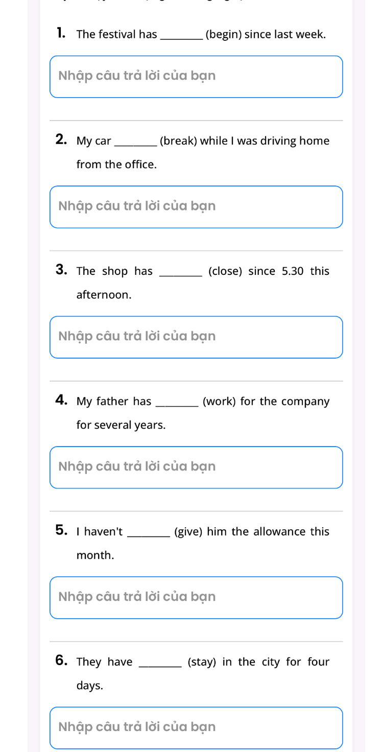Click the answer box for the father question
Viewport: 383px width, 752px height.
point(196,467)
